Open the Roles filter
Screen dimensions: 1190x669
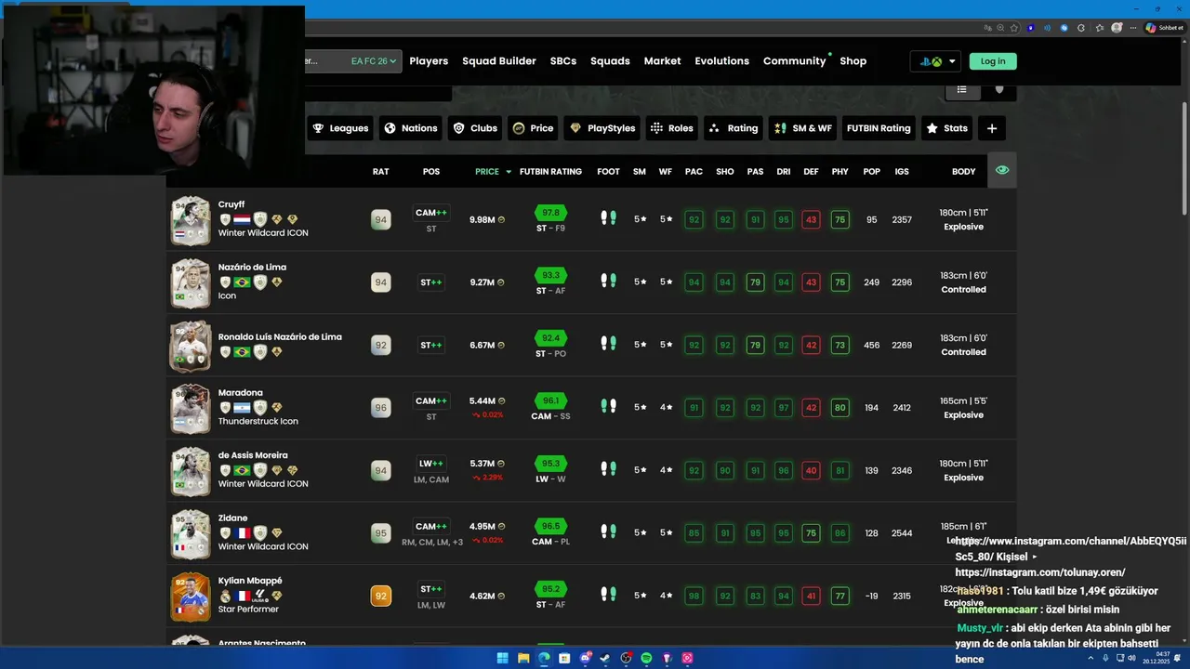[671, 128]
